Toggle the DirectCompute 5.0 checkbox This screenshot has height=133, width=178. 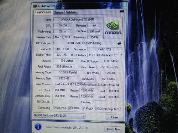point(97,109)
